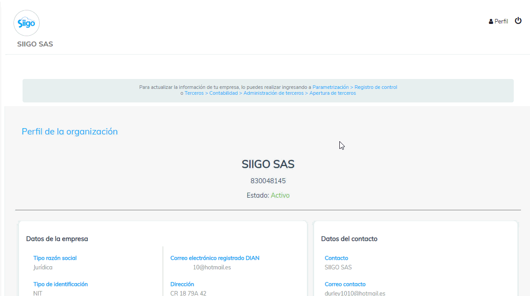
Task: Click the CR 18 79A 42 address
Action: pos(188,293)
